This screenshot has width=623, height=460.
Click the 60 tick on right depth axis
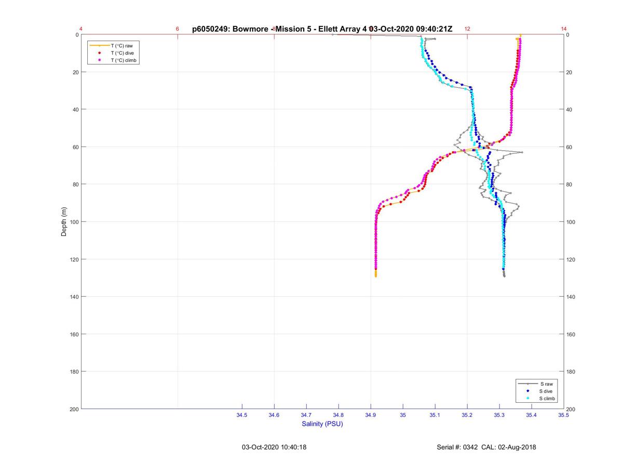point(570,147)
